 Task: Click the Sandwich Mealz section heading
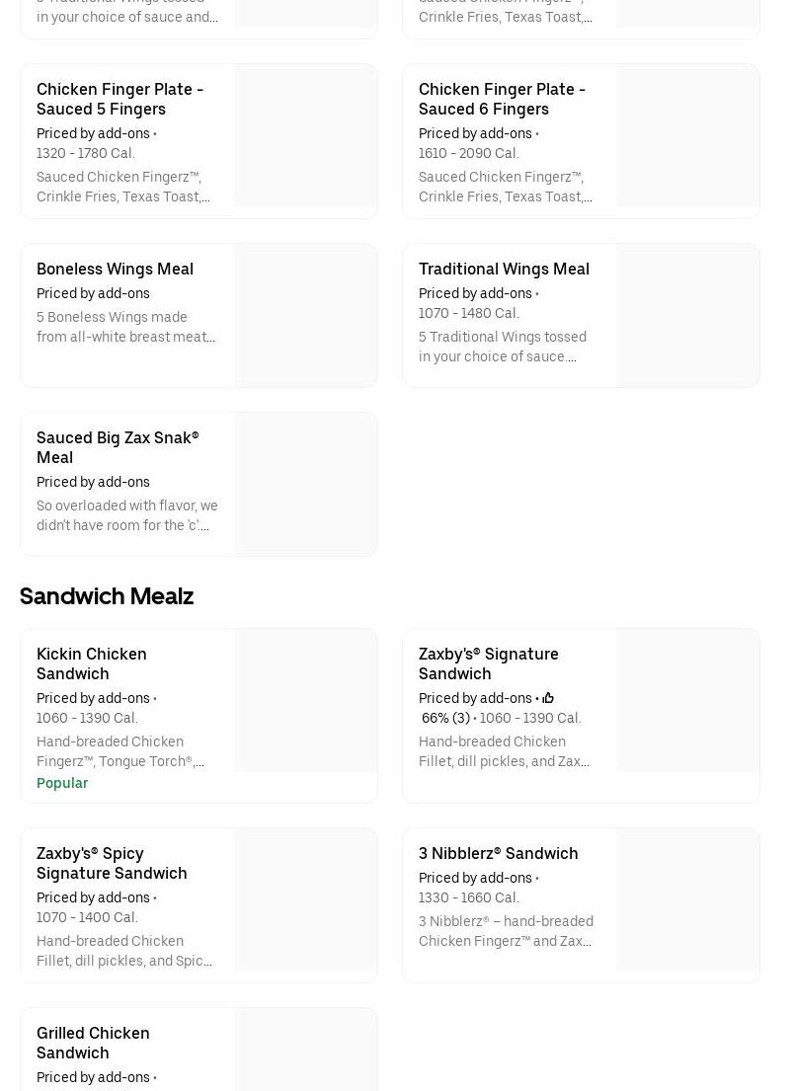[x=107, y=596]
